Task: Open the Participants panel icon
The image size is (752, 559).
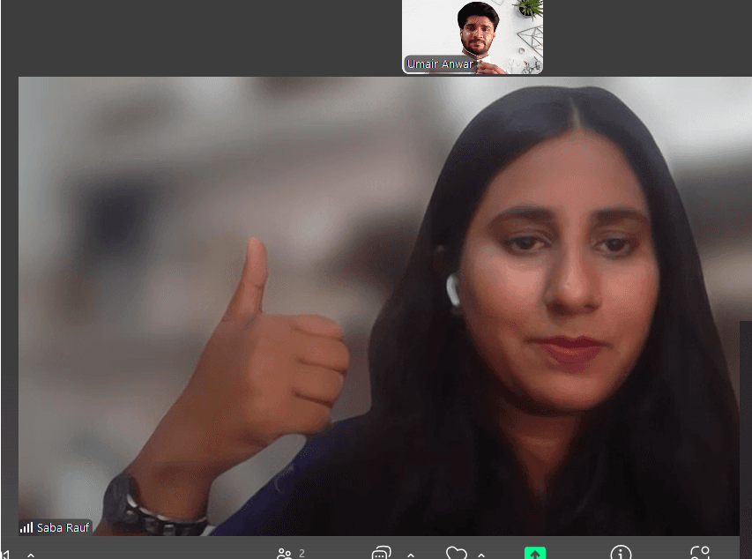Action: coord(284,554)
